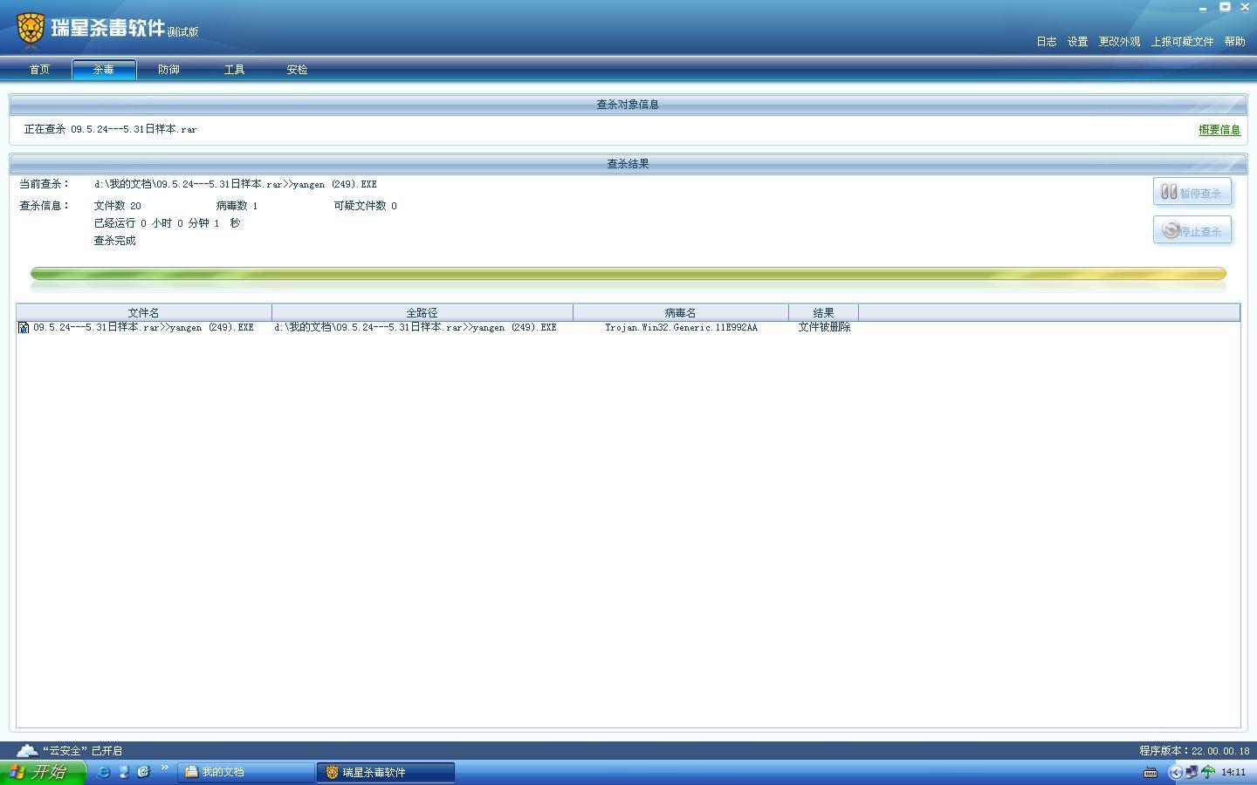Click the 正在查杀 09.5.24---5.31日样本.rar text
Viewport: 1257px width, 785px height.
click(110, 129)
